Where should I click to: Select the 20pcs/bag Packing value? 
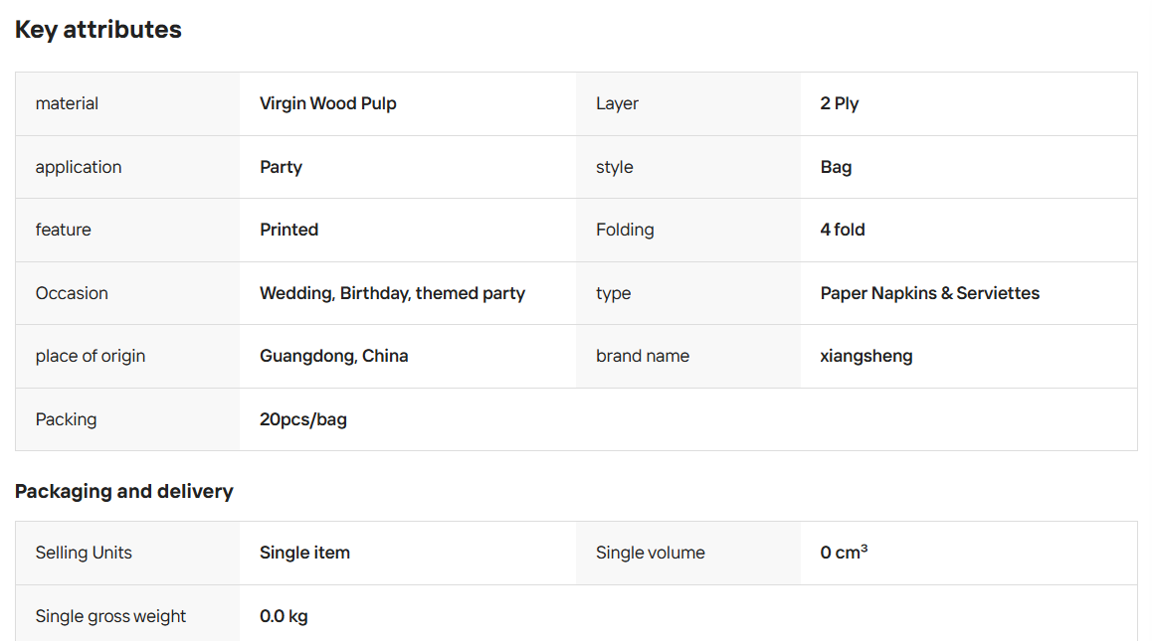[302, 420]
